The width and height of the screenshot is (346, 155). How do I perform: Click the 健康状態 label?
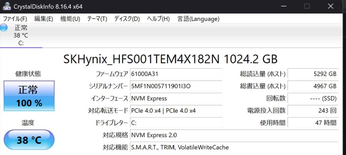[28, 74]
